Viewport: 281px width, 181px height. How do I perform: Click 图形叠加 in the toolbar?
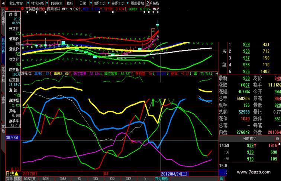point(137,3)
